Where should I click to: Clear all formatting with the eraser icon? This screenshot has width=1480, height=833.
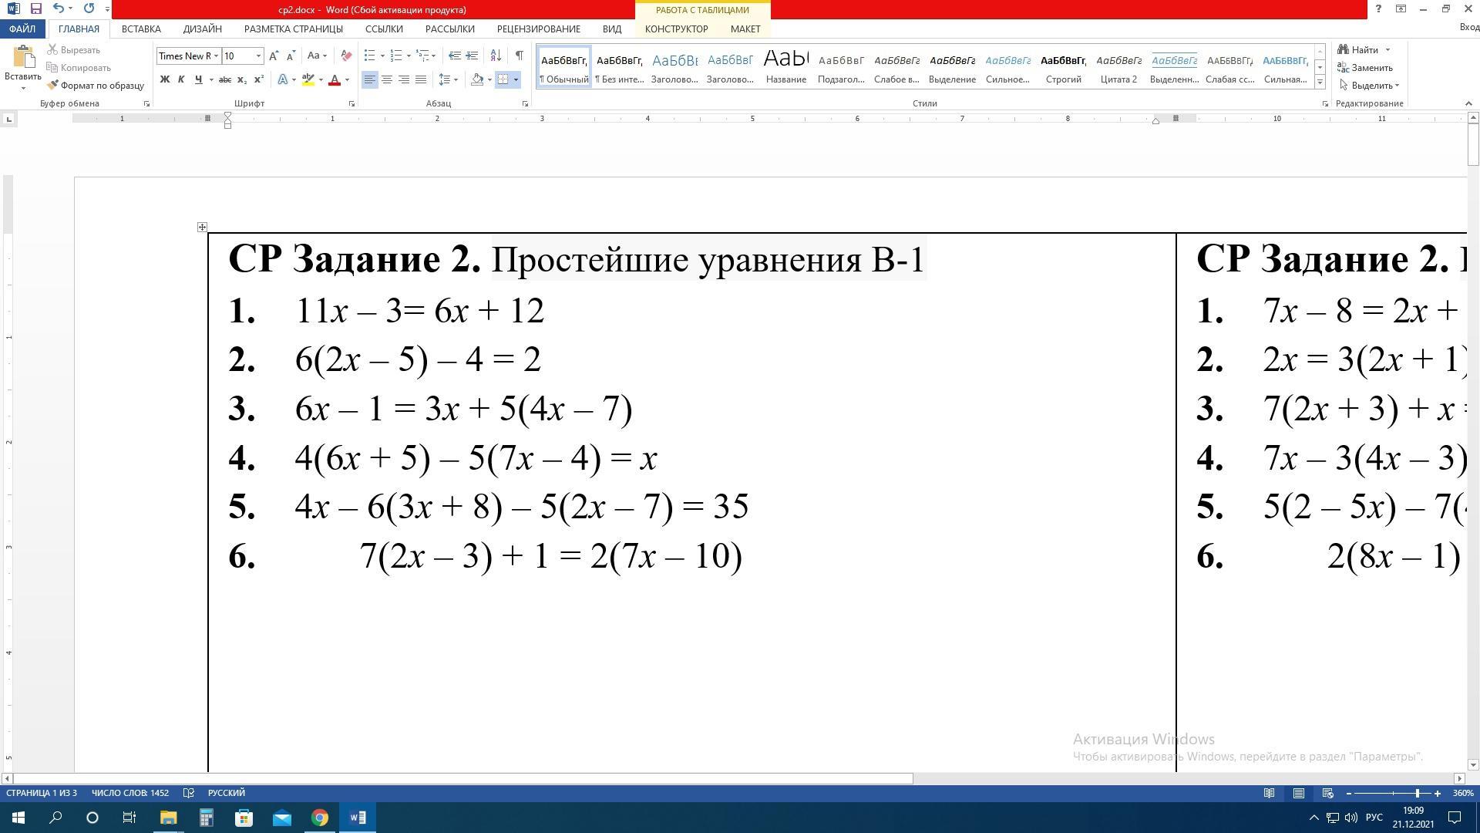tap(346, 56)
